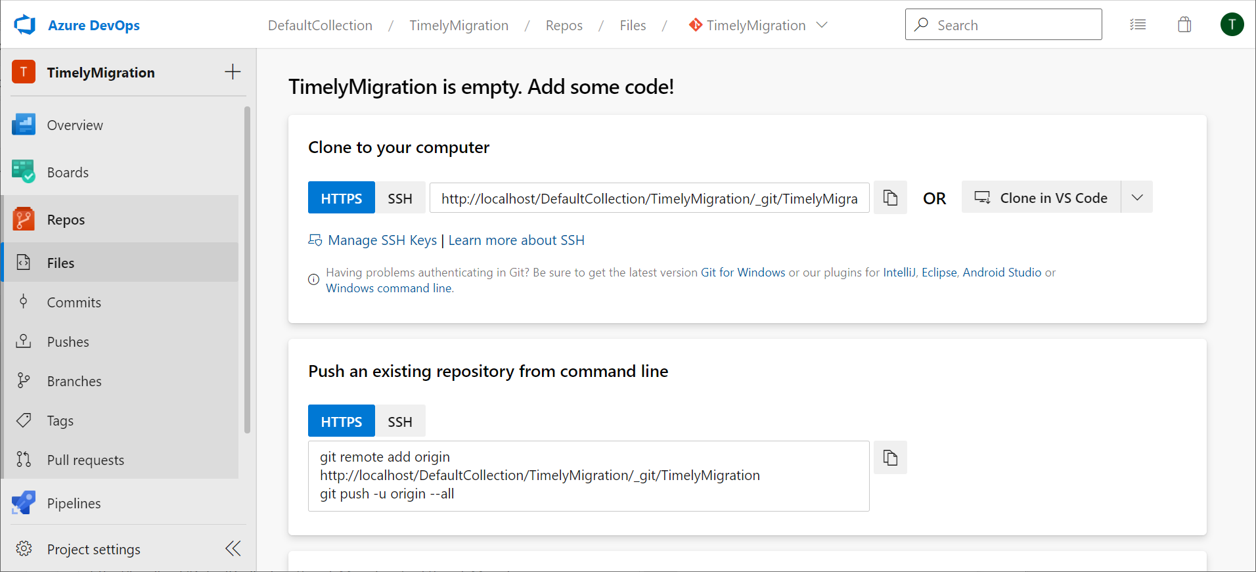
Task: Open Learn more about SSH link
Action: (x=516, y=240)
